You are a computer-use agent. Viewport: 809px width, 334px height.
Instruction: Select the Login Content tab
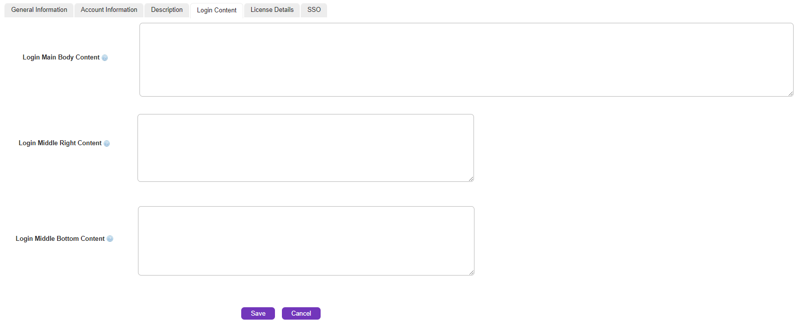click(x=216, y=10)
